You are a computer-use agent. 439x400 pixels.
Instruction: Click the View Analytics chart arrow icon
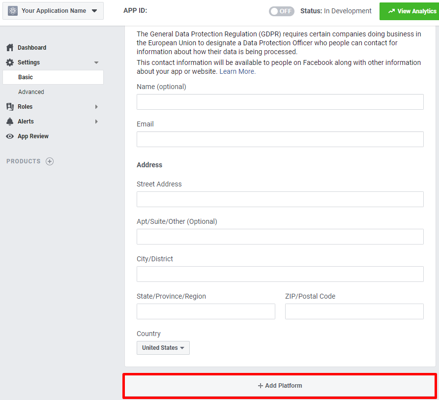391,11
